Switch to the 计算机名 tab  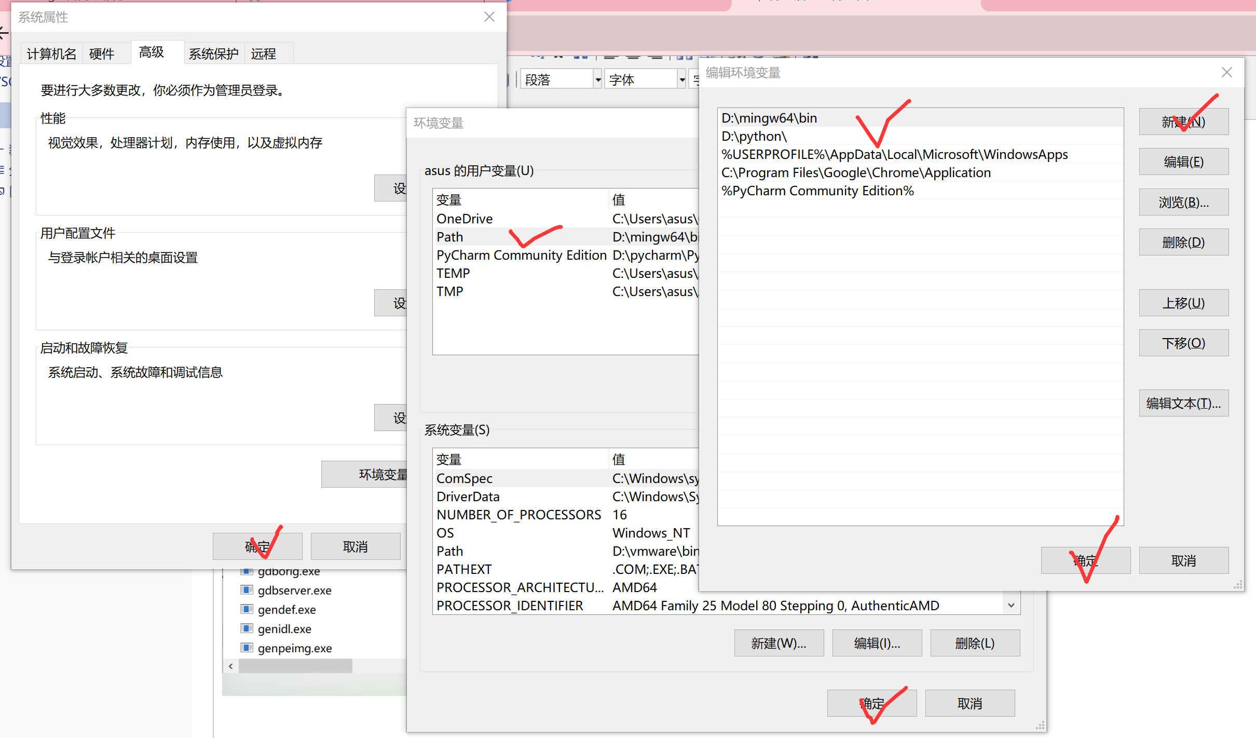51,54
